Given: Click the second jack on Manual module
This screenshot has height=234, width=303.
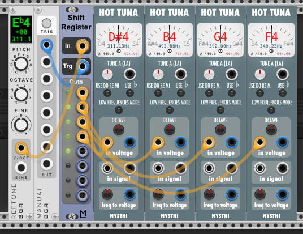Looking at the screenshot, I should click(x=46, y=62).
